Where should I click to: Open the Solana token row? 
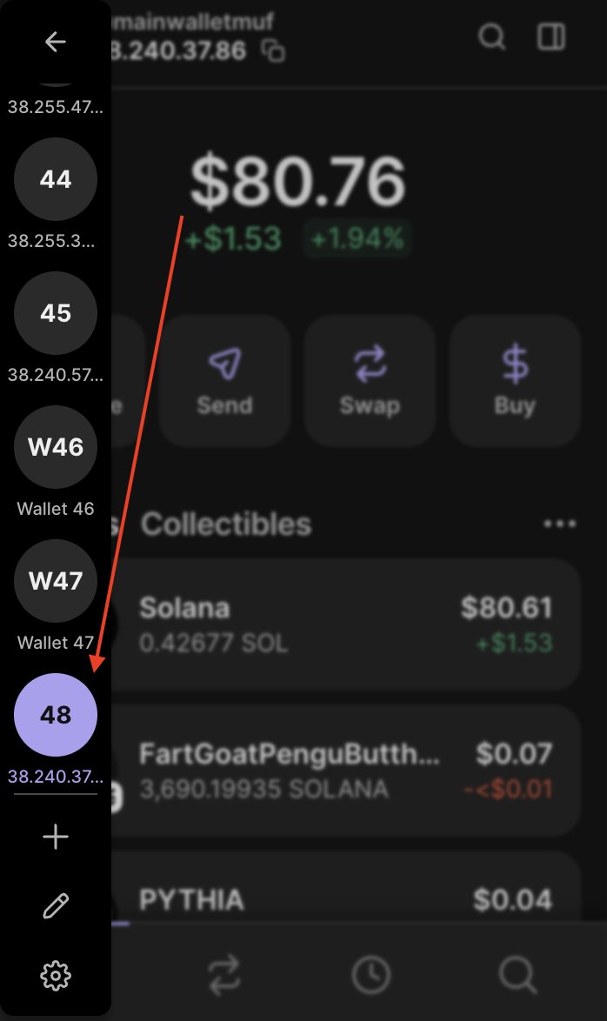[346, 624]
